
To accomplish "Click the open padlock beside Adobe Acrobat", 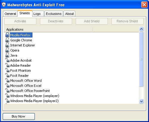I will 7,60.
